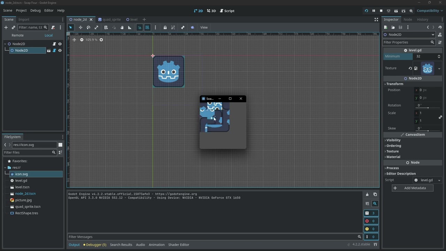Image resolution: width=446 pixels, height=251 pixels.
Task: Expand the Visibility section in Inspector
Action: (393, 140)
